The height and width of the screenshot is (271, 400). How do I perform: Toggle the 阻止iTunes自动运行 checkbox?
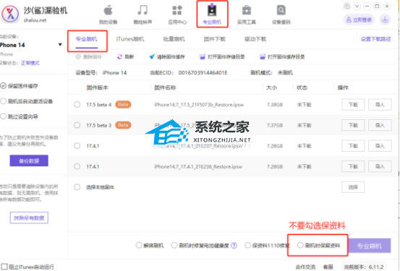click(4, 267)
